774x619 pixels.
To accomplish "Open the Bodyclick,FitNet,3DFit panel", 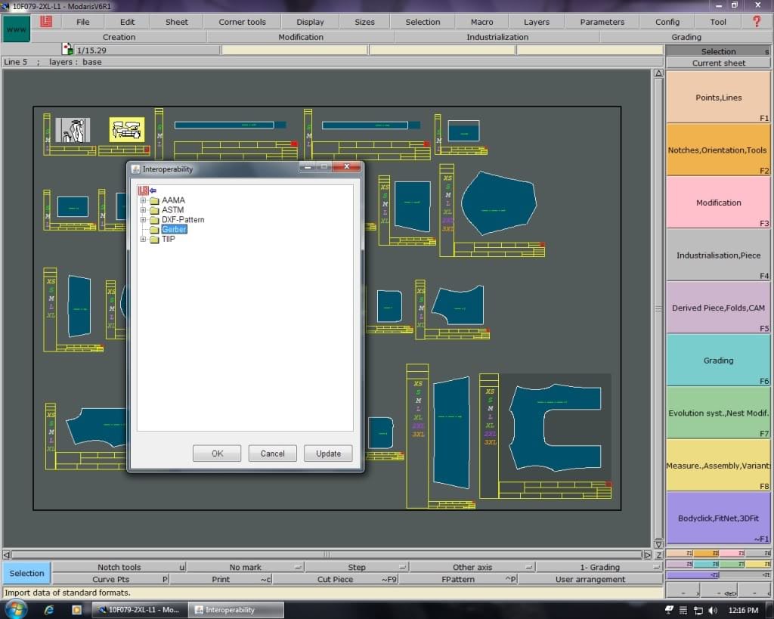I will pos(718,518).
